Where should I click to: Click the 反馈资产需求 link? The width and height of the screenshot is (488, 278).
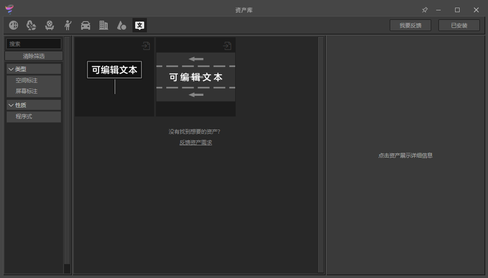(196, 143)
